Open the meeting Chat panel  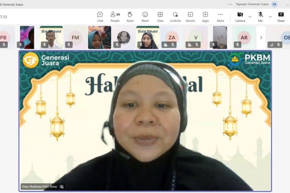100,17
